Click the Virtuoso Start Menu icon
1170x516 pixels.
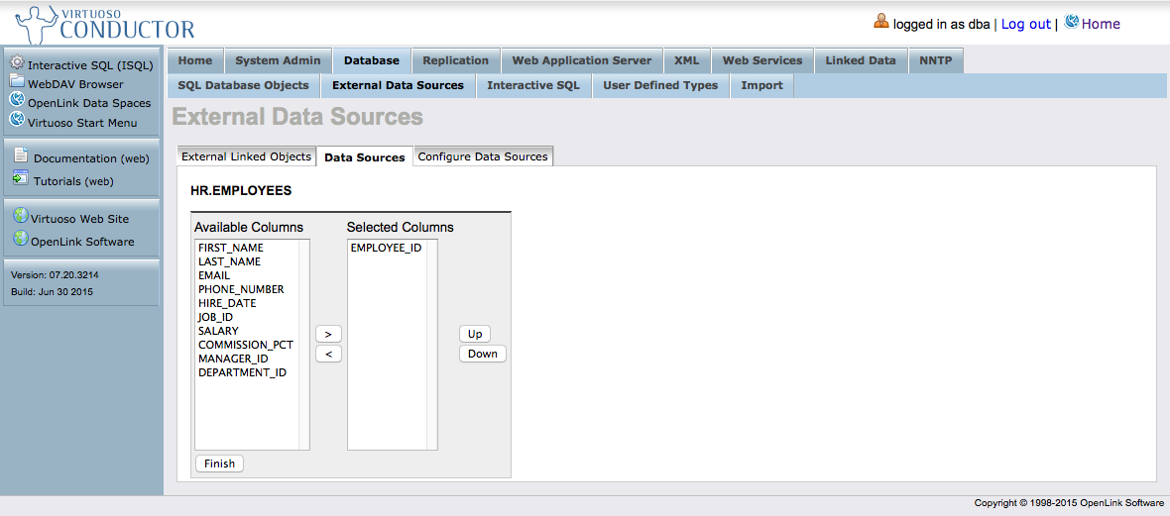[x=17, y=121]
